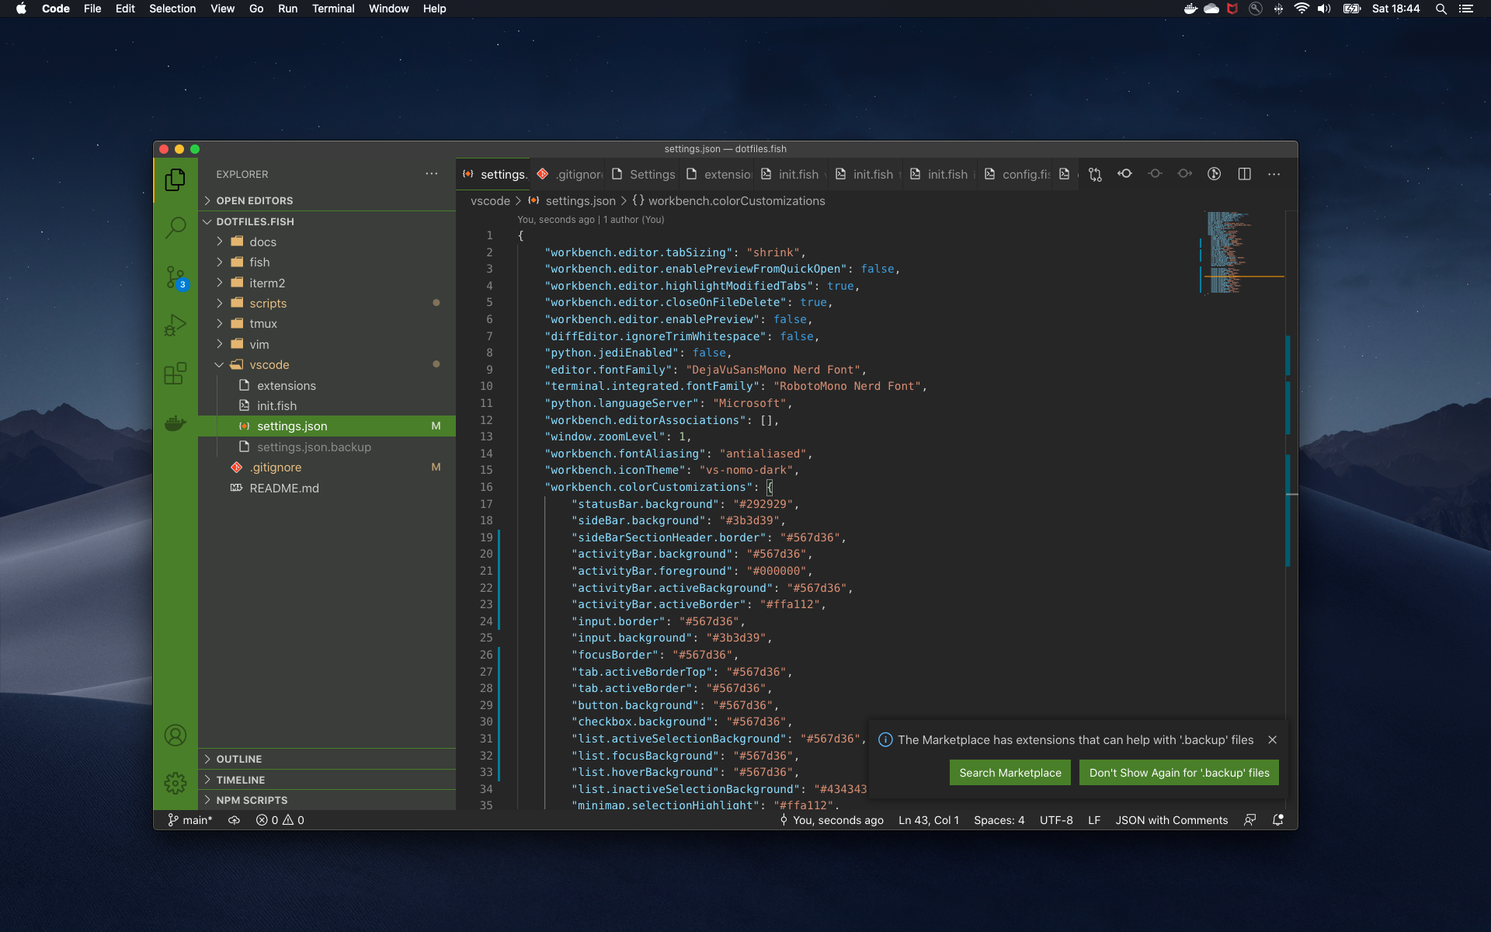The width and height of the screenshot is (1491, 932).
Task: Select the JSON with Comments language mode
Action: pos(1171,819)
